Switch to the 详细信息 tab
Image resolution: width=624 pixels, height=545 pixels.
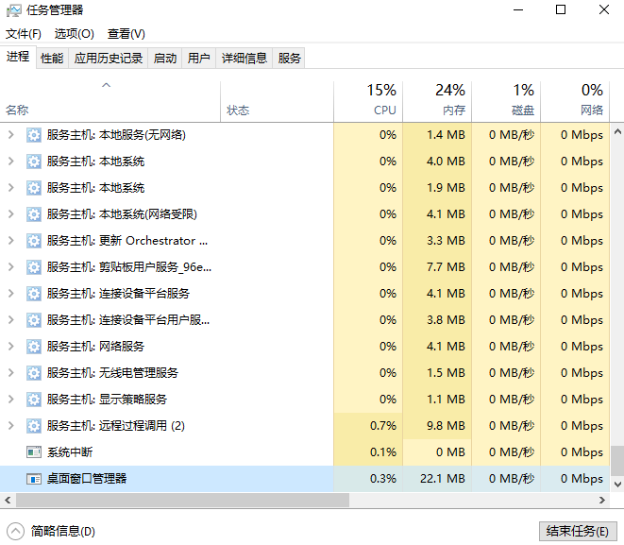tap(245, 59)
